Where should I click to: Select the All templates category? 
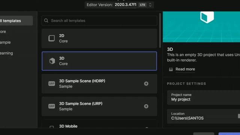point(16,21)
